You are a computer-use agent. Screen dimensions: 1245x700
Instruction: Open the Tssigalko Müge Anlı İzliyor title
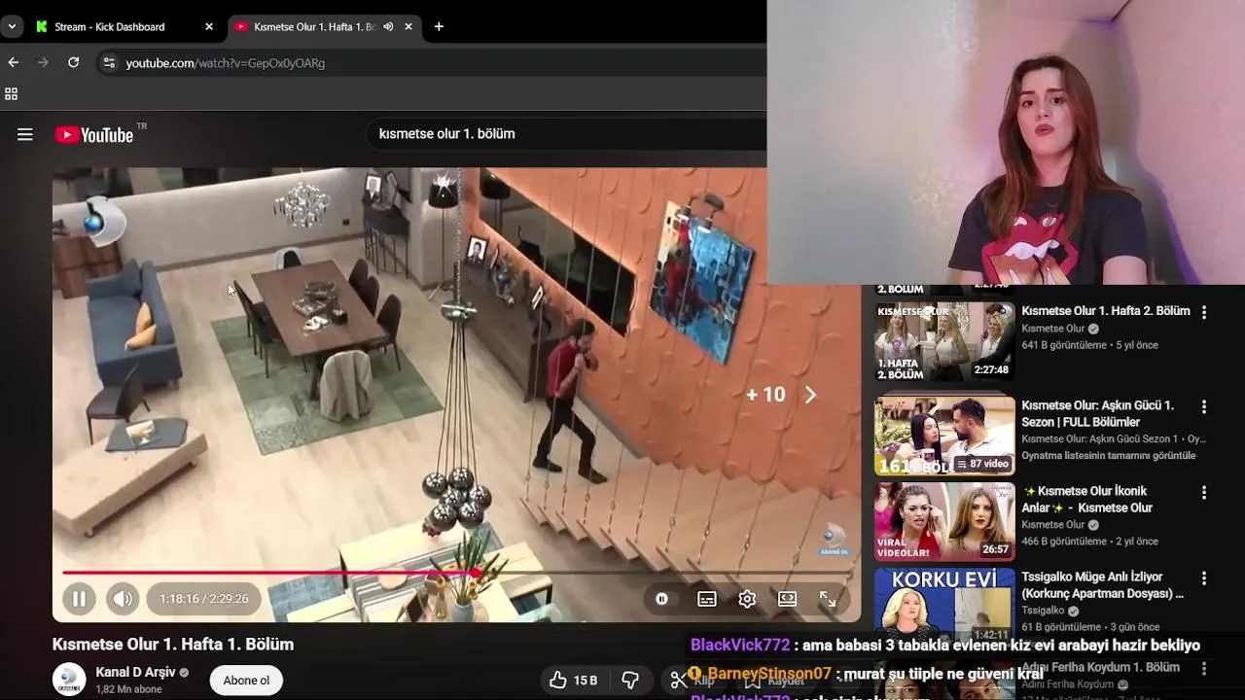(x=1103, y=585)
